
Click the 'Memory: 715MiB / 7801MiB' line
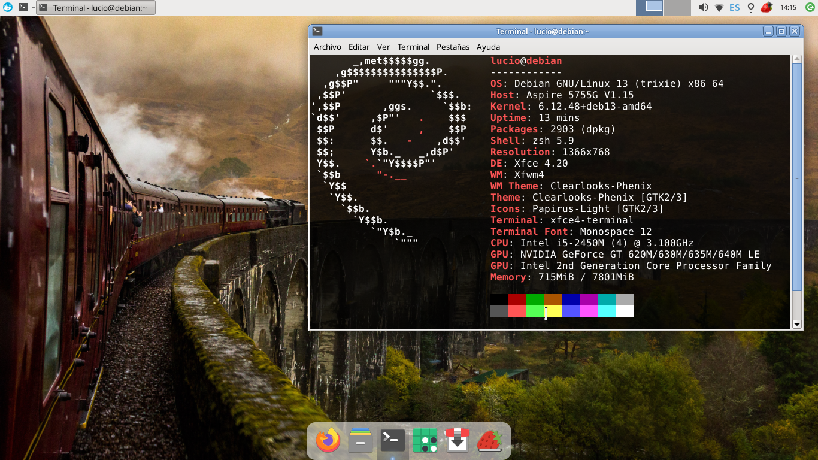[x=562, y=277]
